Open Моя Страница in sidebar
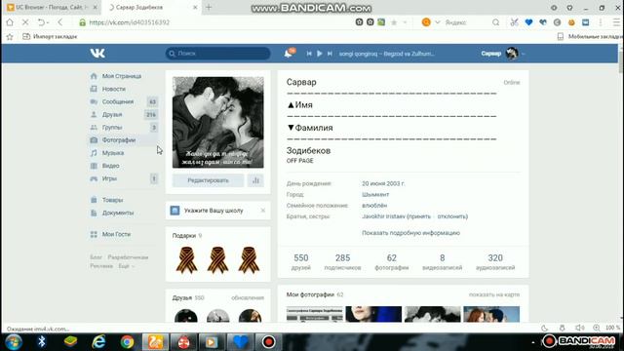 (121, 76)
